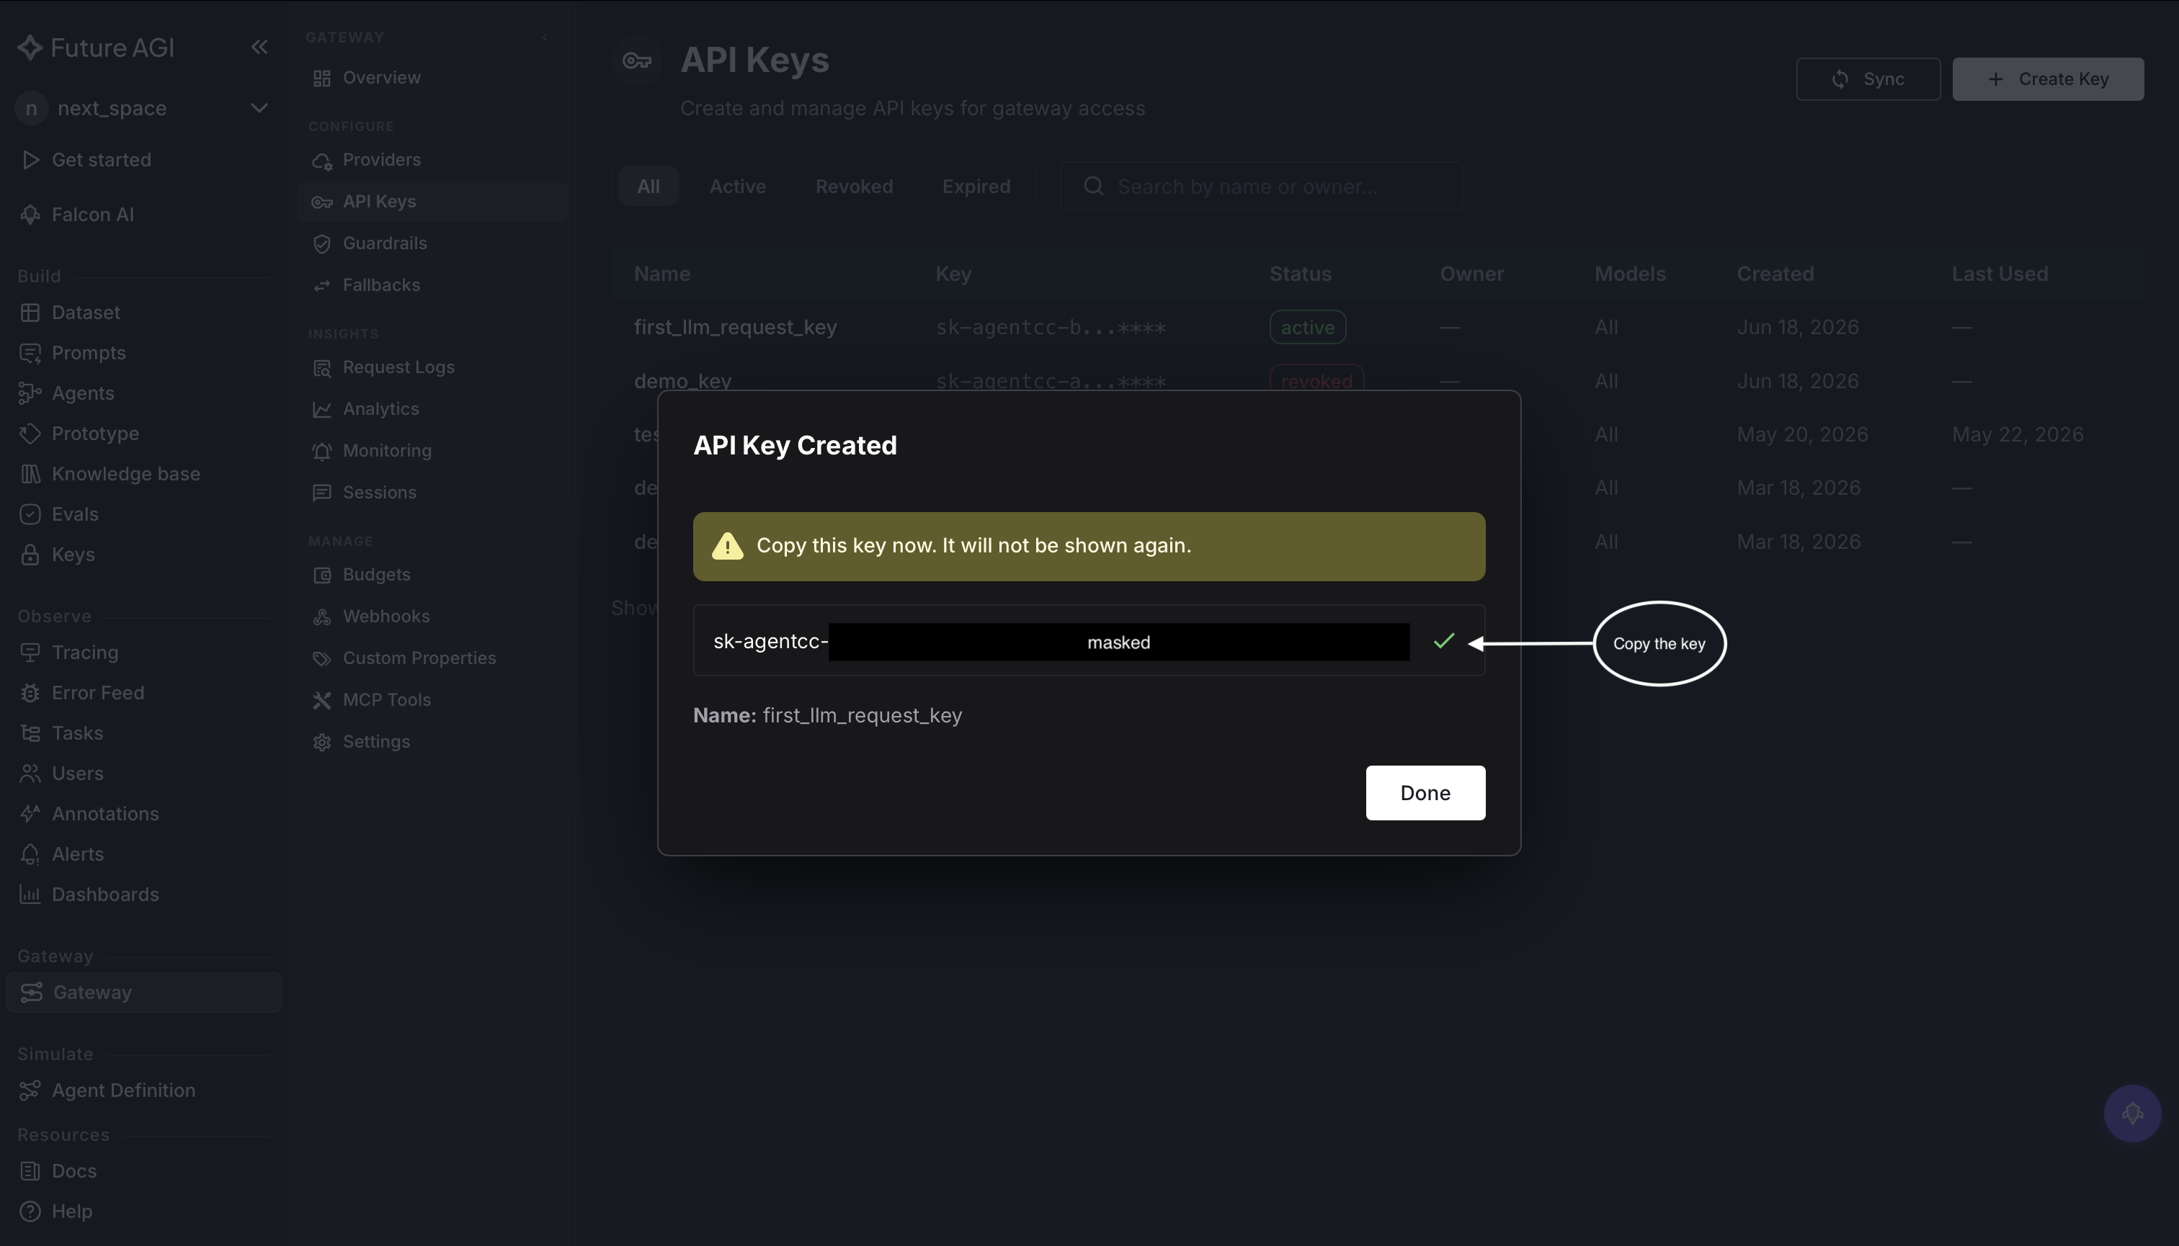Click the Tracing icon in Observe section
Image resolution: width=2179 pixels, height=1246 pixels.
point(30,652)
